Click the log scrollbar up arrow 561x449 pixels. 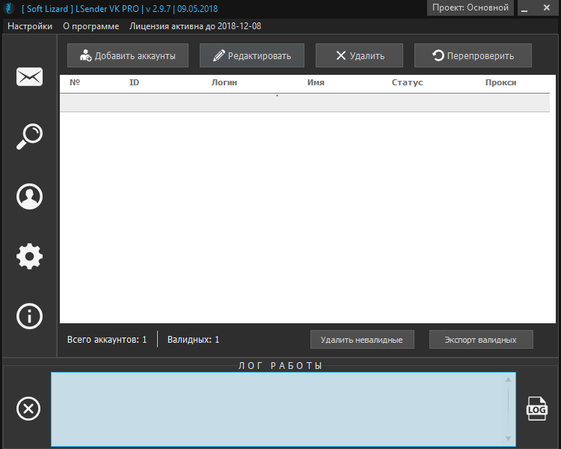coord(508,379)
